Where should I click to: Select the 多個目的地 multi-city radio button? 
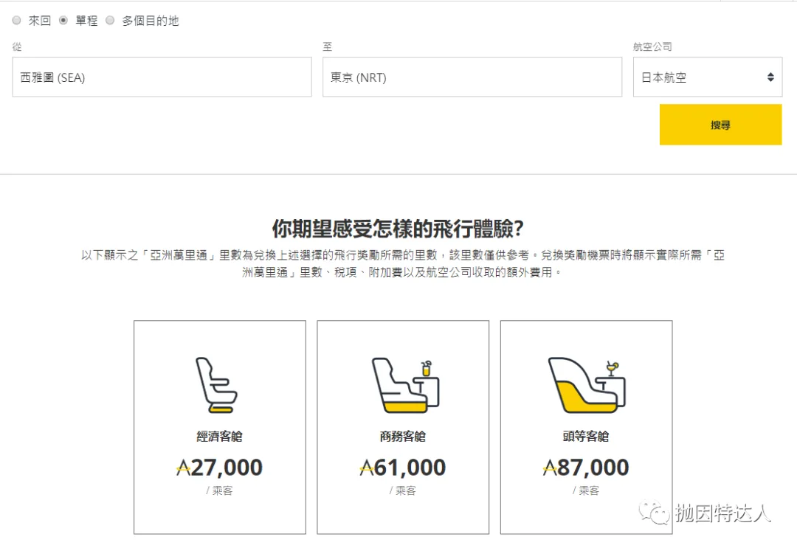tap(110, 20)
